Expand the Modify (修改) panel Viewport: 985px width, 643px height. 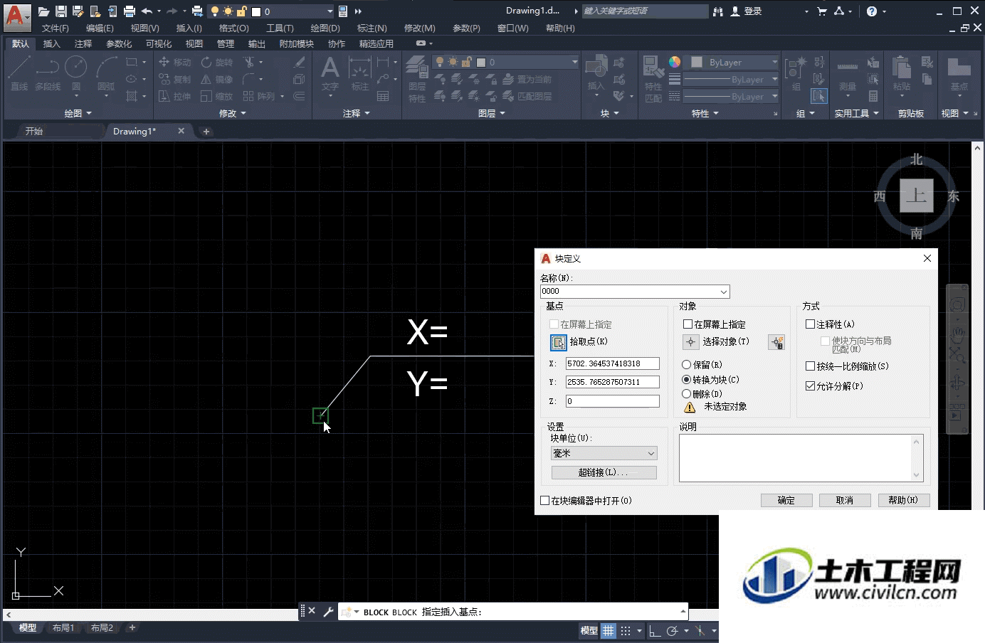tap(232, 113)
